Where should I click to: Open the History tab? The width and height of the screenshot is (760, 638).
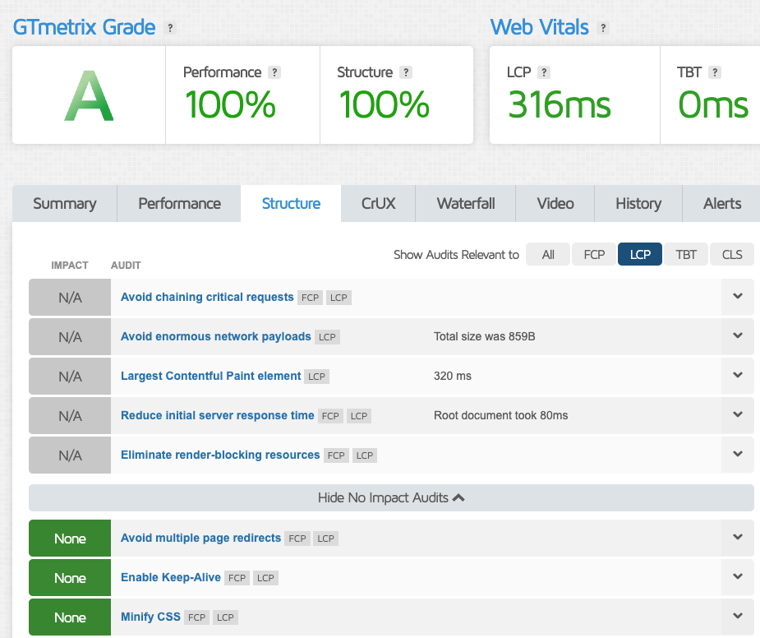tap(638, 203)
